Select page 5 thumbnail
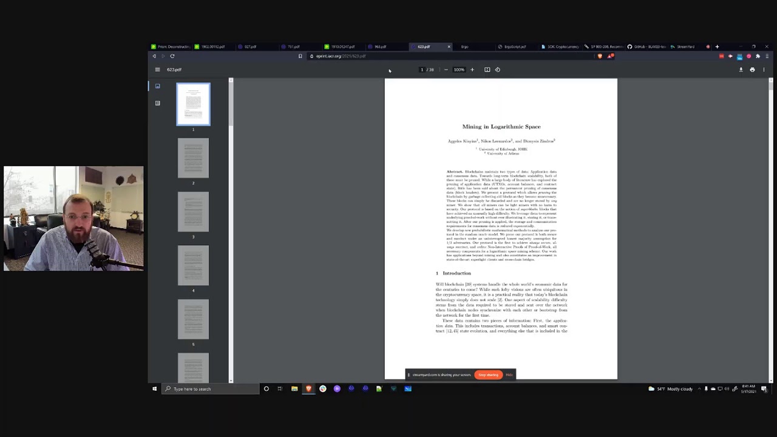Image resolution: width=777 pixels, height=437 pixels. 193,319
